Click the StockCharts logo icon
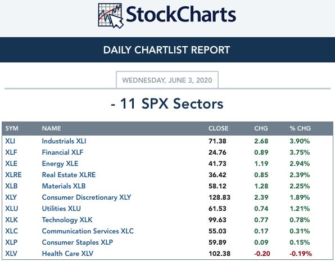 coord(111,16)
